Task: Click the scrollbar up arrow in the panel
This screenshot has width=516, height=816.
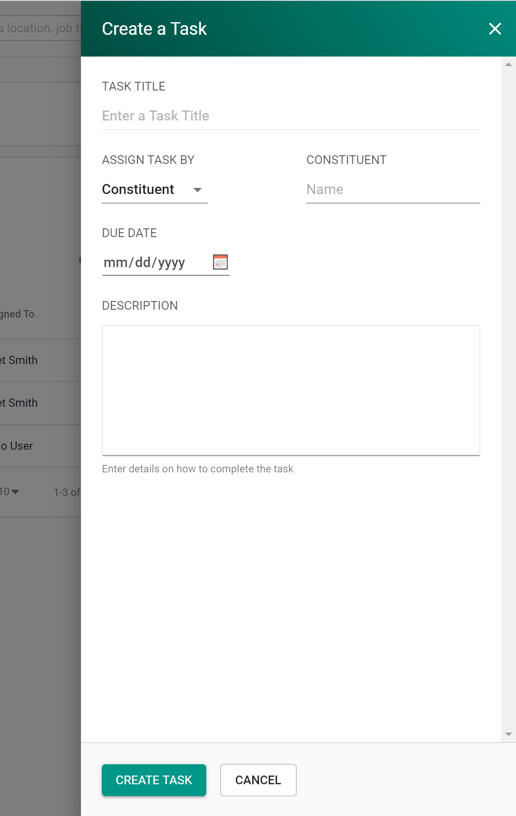Action: [508, 64]
